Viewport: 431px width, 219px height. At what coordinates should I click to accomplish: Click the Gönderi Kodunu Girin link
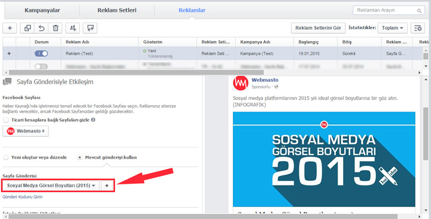click(x=23, y=197)
